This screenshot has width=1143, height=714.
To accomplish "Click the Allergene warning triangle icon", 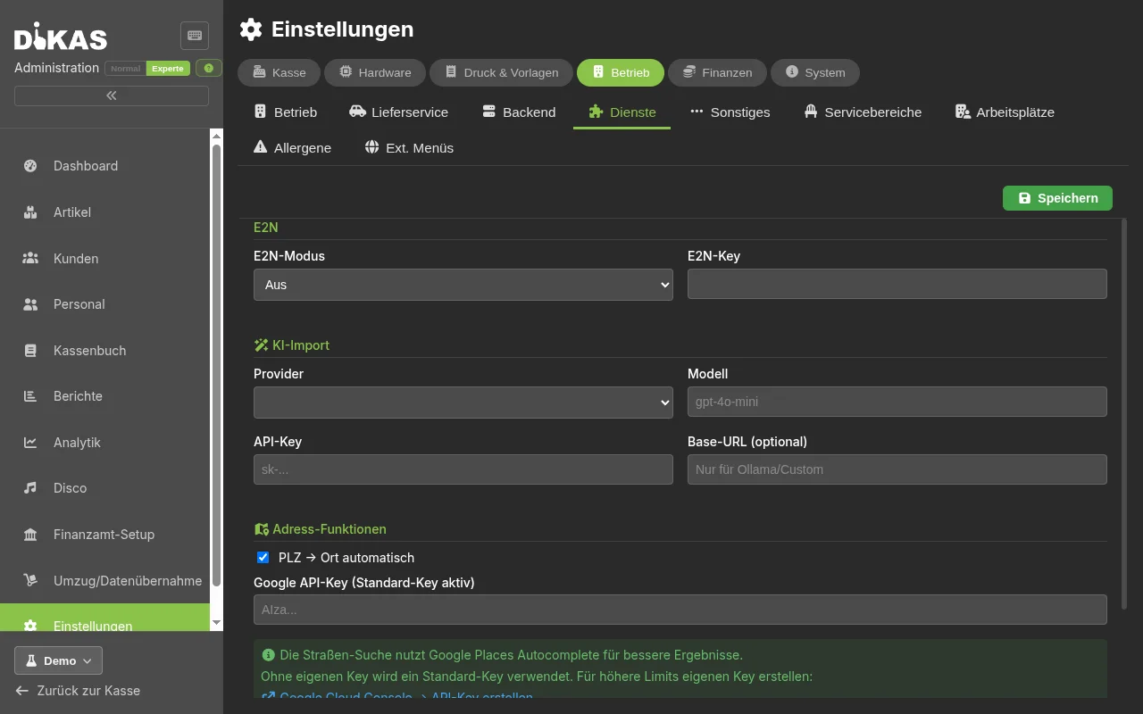I will pos(260,147).
